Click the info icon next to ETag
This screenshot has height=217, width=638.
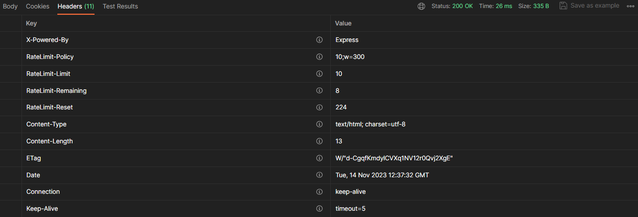coord(319,158)
